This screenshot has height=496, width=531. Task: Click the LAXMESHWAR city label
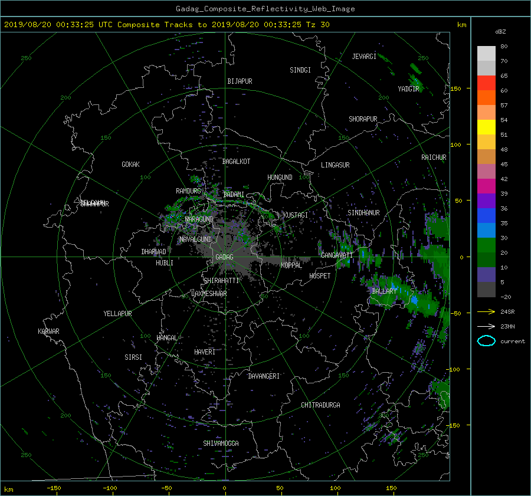(x=209, y=294)
